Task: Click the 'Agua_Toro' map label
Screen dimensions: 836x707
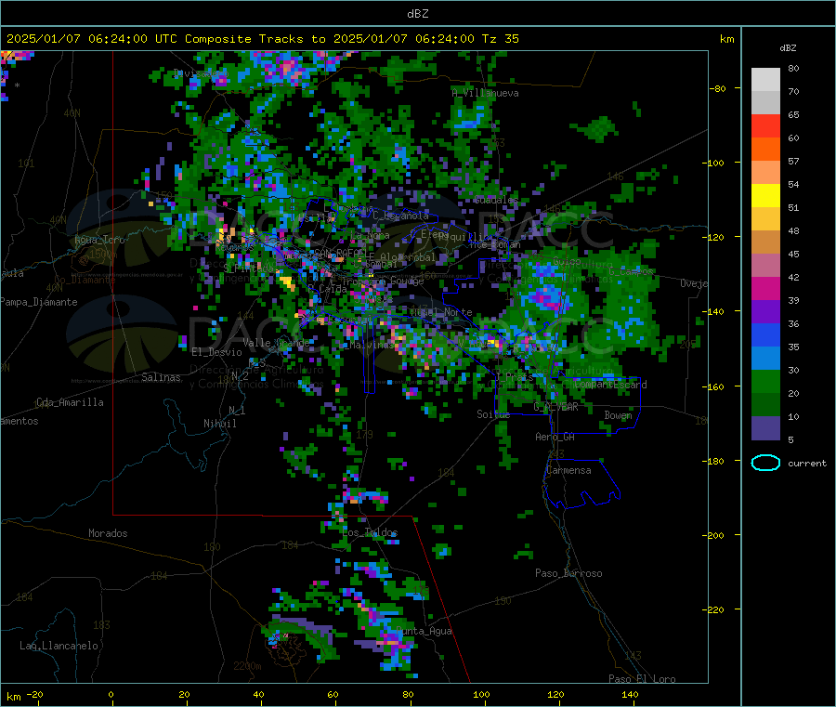Action: tap(99, 240)
